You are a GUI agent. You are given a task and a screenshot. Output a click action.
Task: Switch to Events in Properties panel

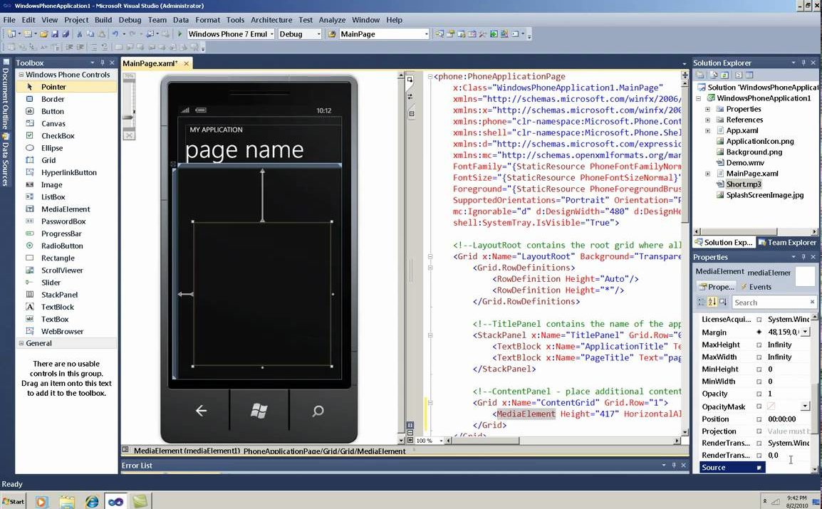coord(756,287)
